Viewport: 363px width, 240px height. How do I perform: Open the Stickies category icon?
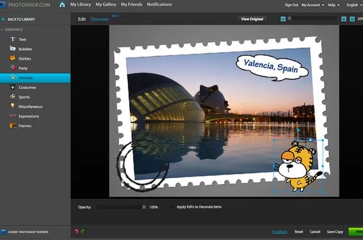point(13,58)
